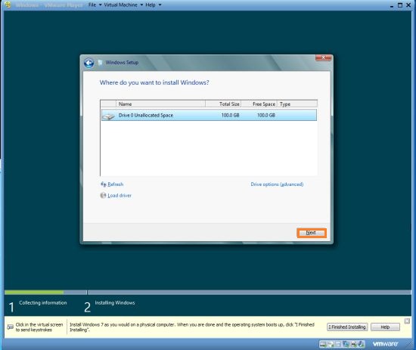Click the Type column header
Image resolution: width=416 pixels, height=350 pixels.
pyautogui.click(x=297, y=104)
